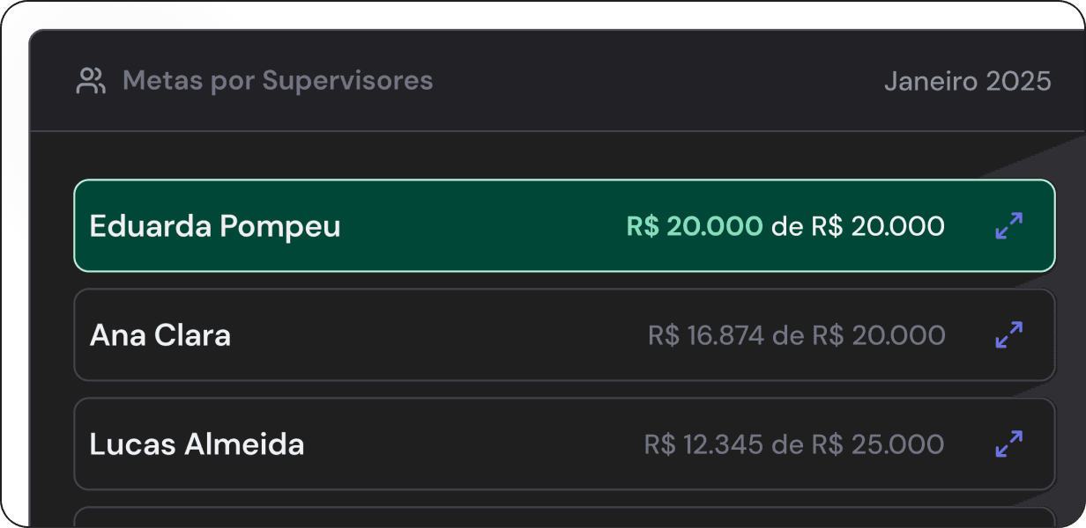Select the Ana Clara supervisor name
This screenshot has width=1086, height=528.
point(160,335)
